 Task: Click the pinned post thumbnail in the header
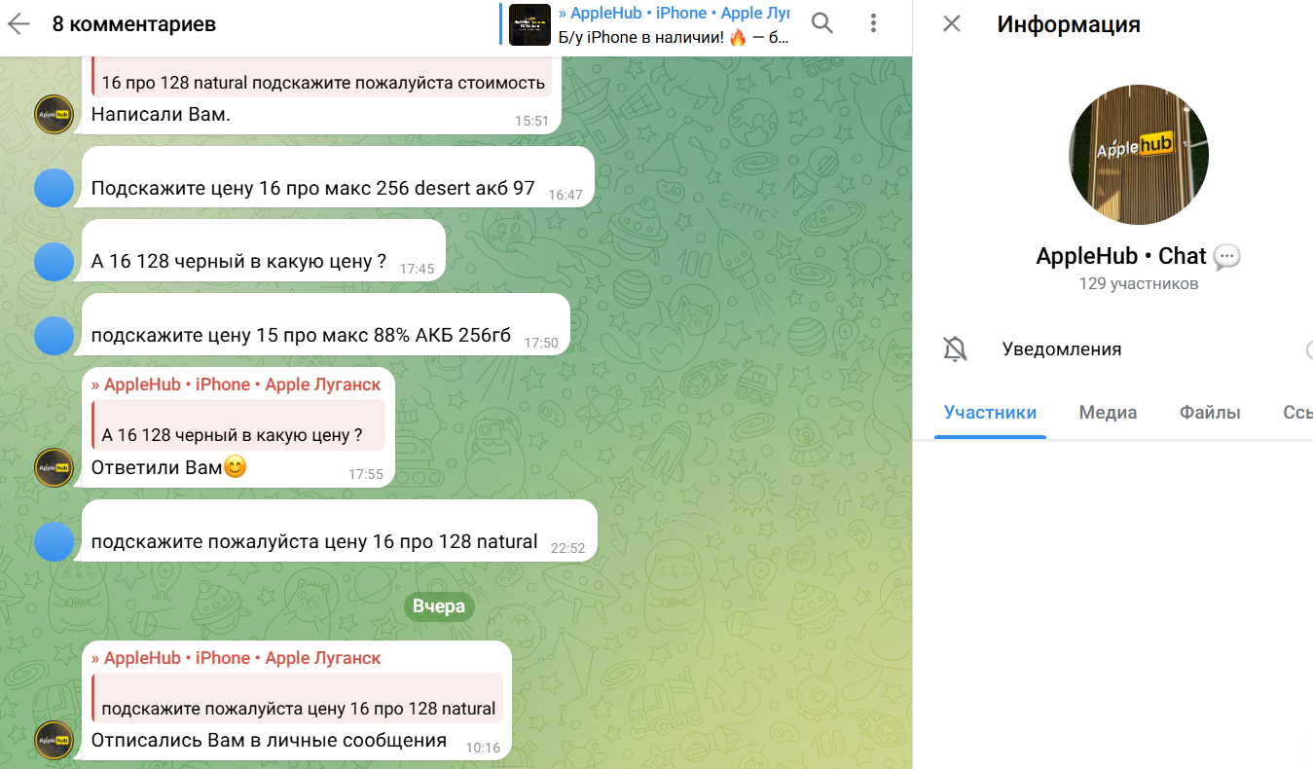530,24
